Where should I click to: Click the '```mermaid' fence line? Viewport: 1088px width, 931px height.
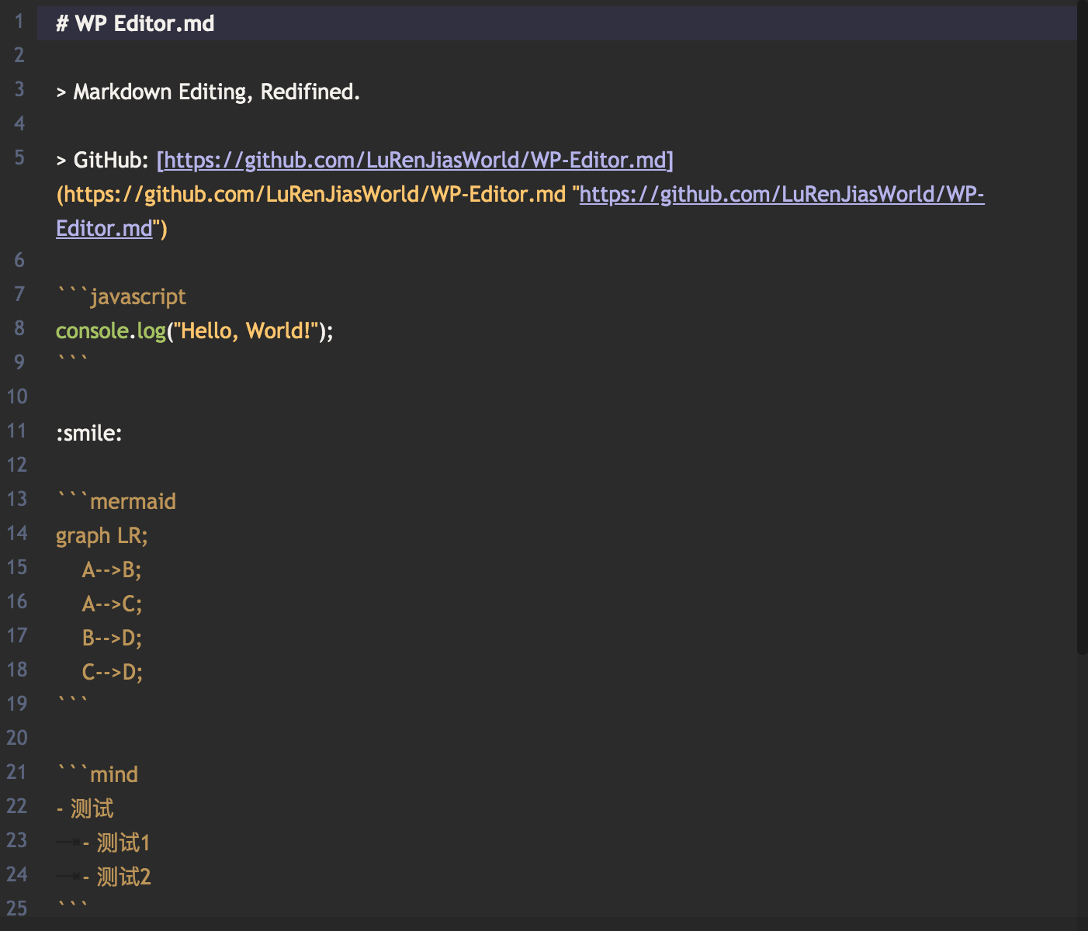(116, 501)
